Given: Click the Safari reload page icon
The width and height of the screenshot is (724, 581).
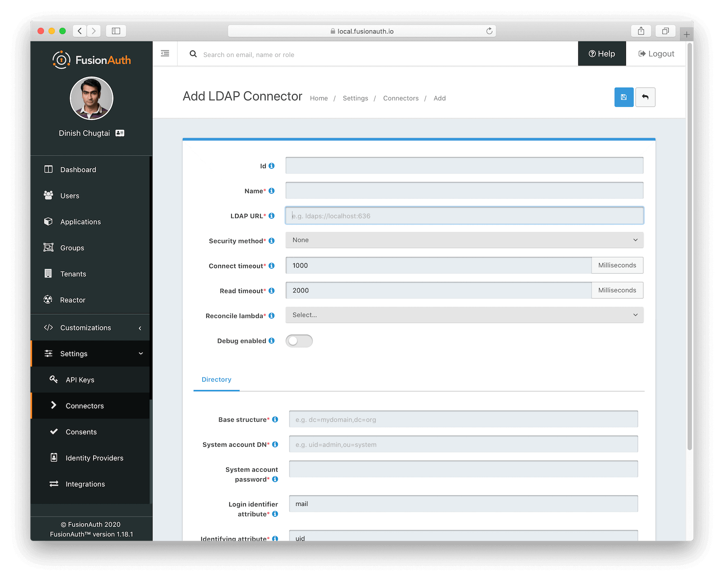Looking at the screenshot, I should (x=489, y=31).
